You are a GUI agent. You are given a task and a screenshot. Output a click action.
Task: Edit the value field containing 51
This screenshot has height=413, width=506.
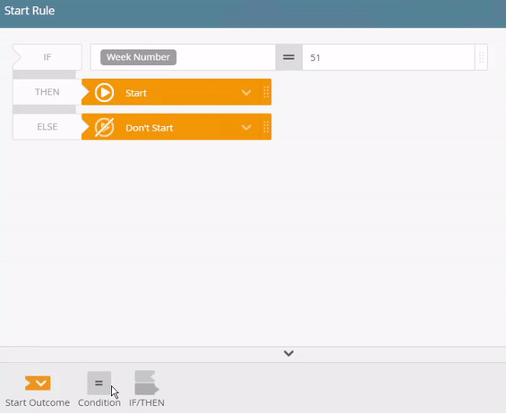[x=388, y=57]
